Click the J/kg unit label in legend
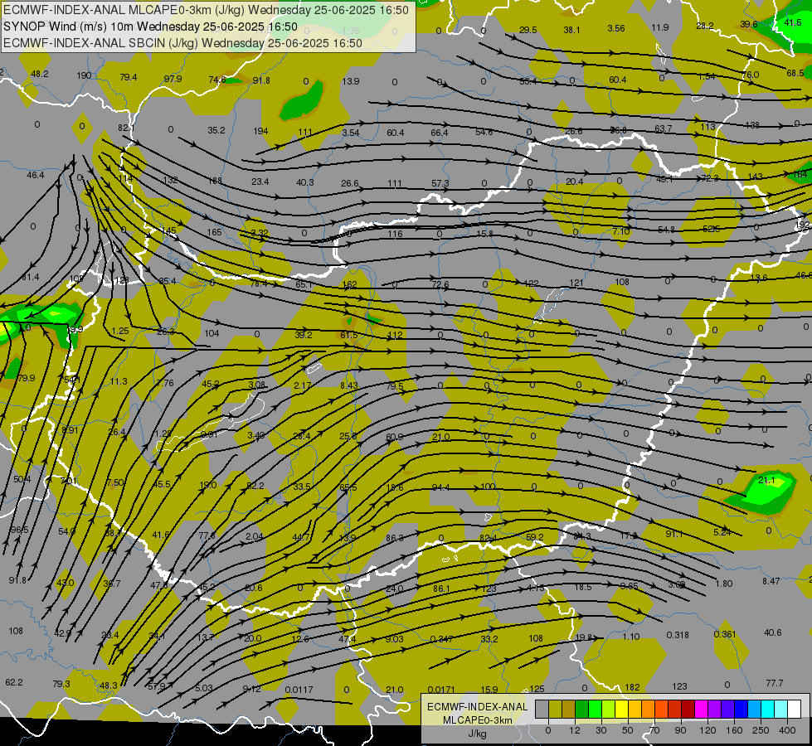The width and height of the screenshot is (812, 746). point(478,734)
